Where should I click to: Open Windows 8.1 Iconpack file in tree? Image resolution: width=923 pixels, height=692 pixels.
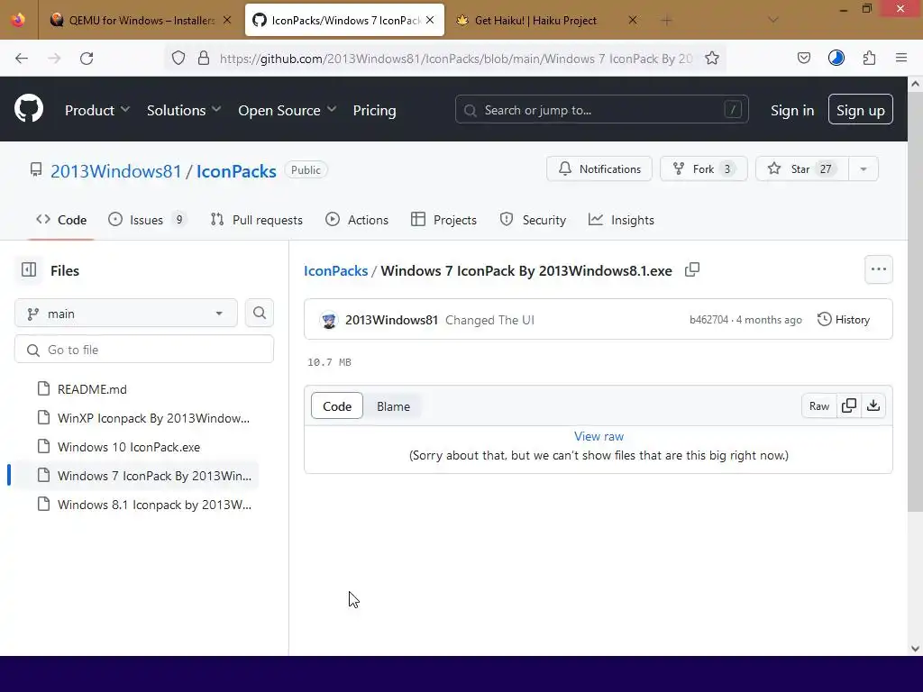pos(154,505)
